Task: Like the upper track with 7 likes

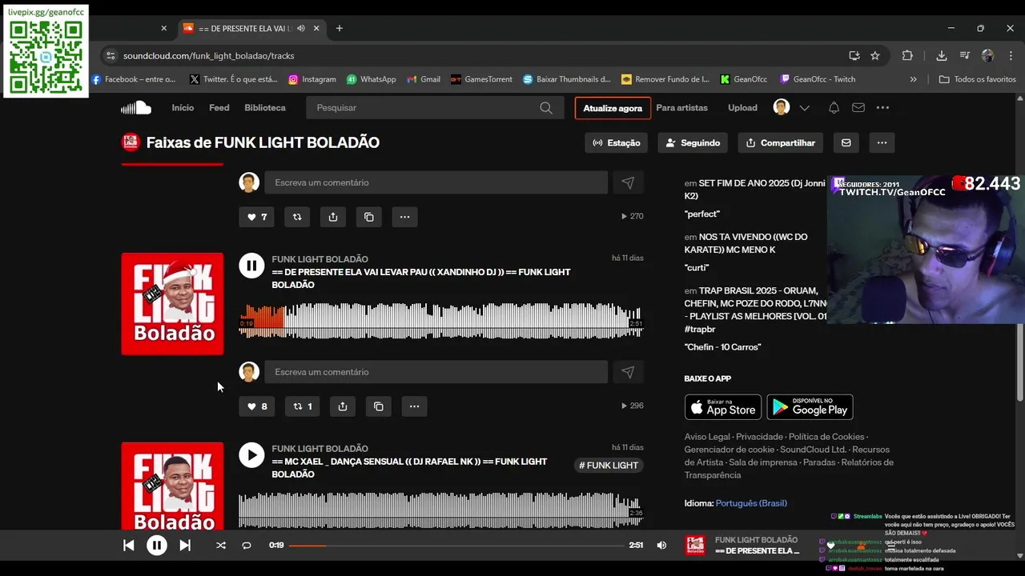Action: 256,217
